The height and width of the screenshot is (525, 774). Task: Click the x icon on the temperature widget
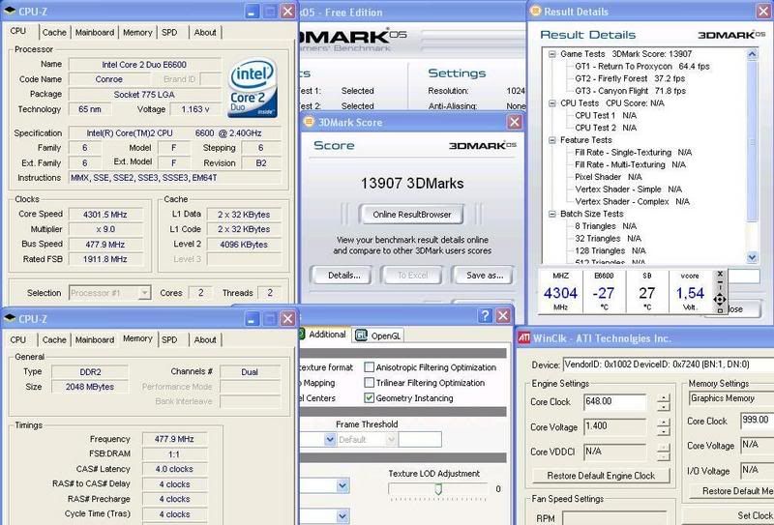[720, 274]
